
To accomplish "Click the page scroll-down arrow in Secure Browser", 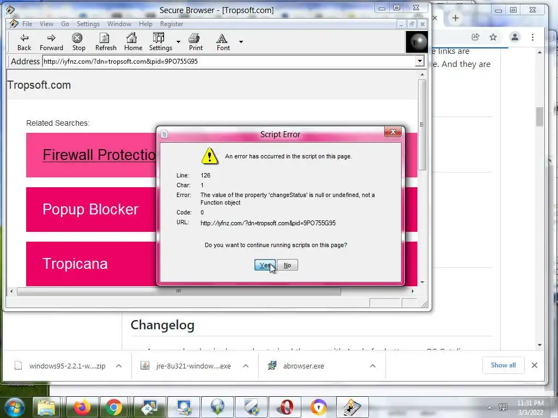I will click(x=422, y=282).
